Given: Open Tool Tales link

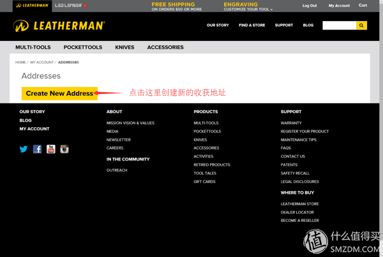Looking at the screenshot, I should click(205, 173).
